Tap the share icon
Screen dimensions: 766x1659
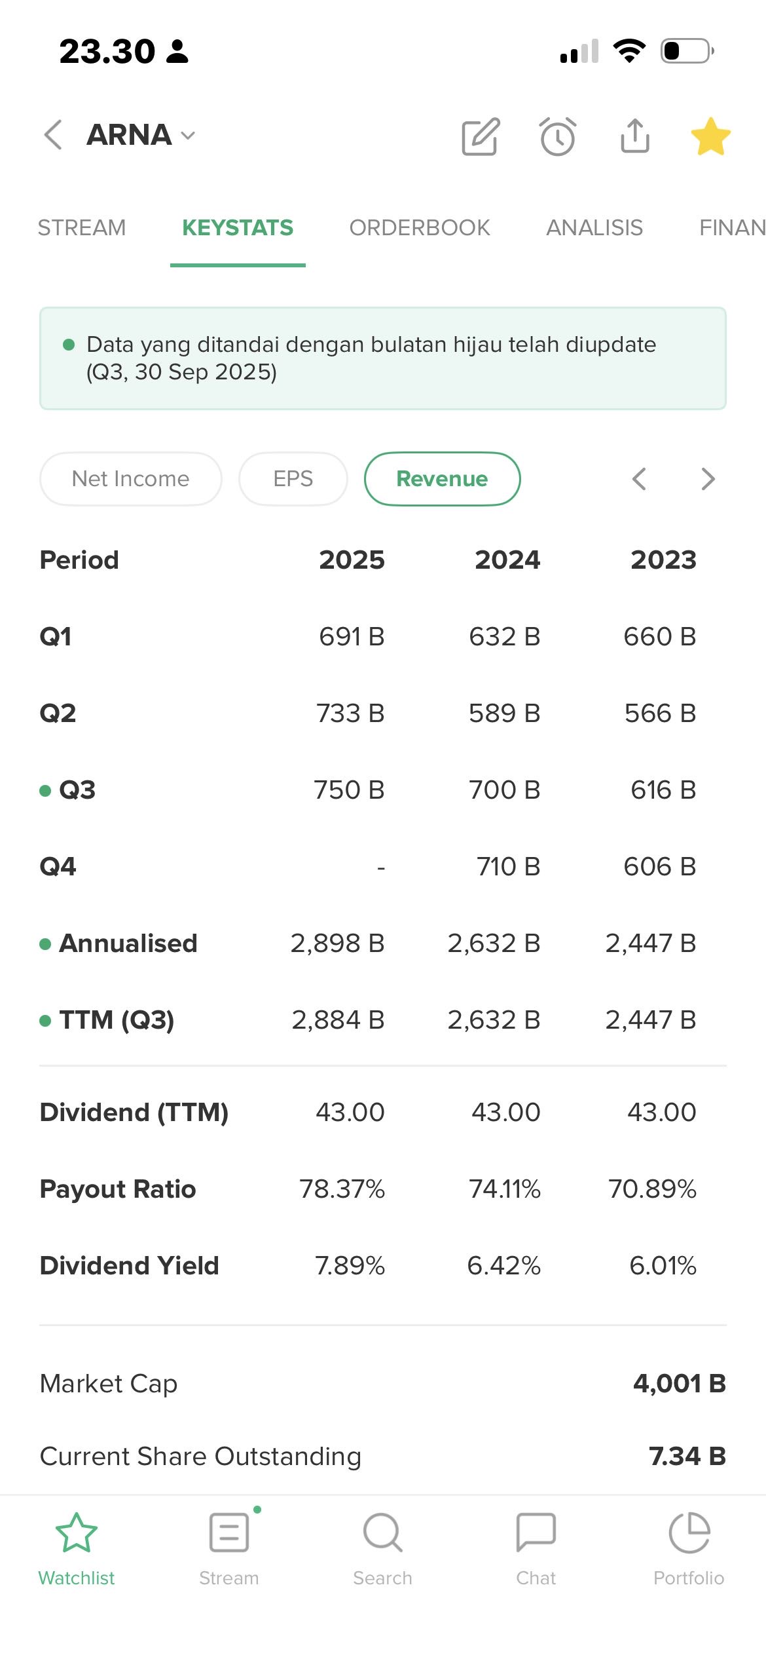[634, 136]
